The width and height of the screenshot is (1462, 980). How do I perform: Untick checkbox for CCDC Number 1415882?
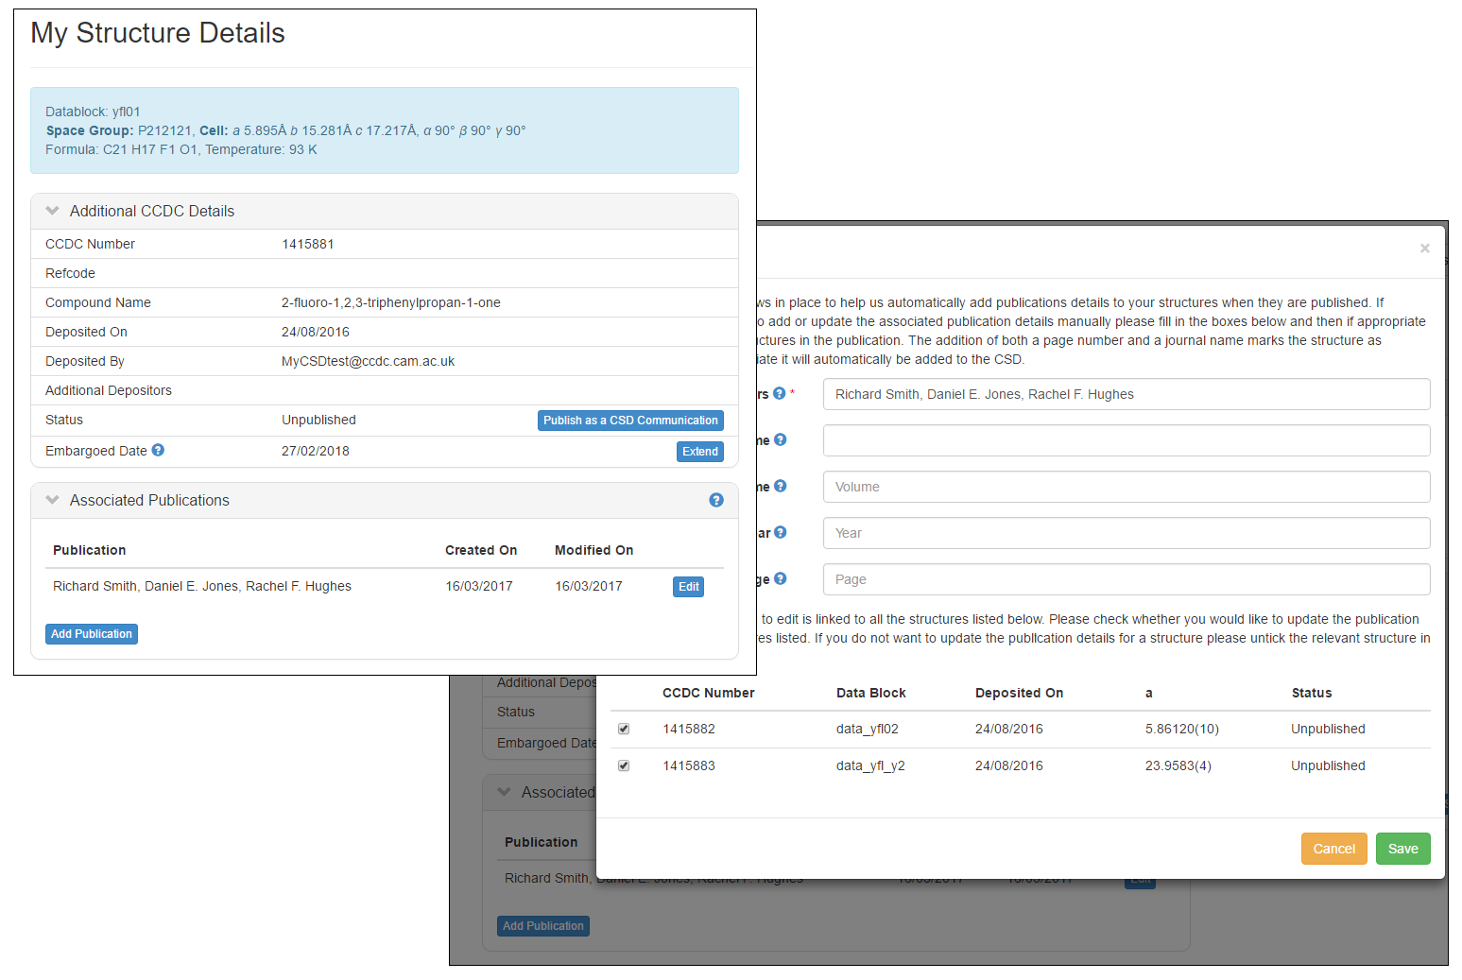click(x=624, y=729)
